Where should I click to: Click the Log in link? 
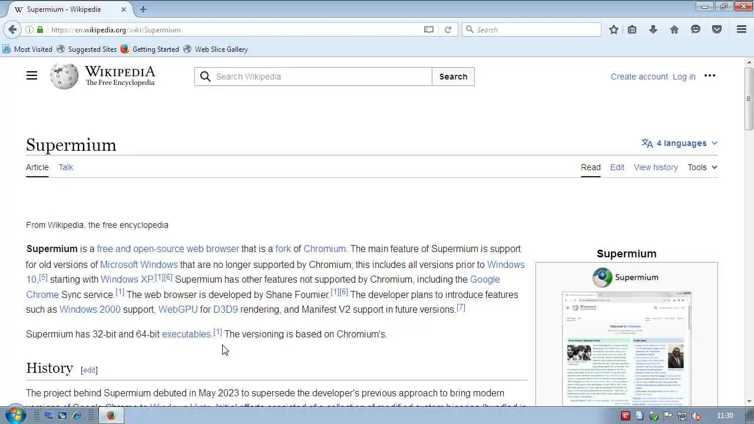(684, 77)
